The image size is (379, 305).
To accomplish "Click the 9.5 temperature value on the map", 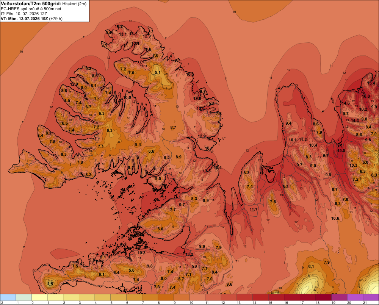I will point(158,178).
